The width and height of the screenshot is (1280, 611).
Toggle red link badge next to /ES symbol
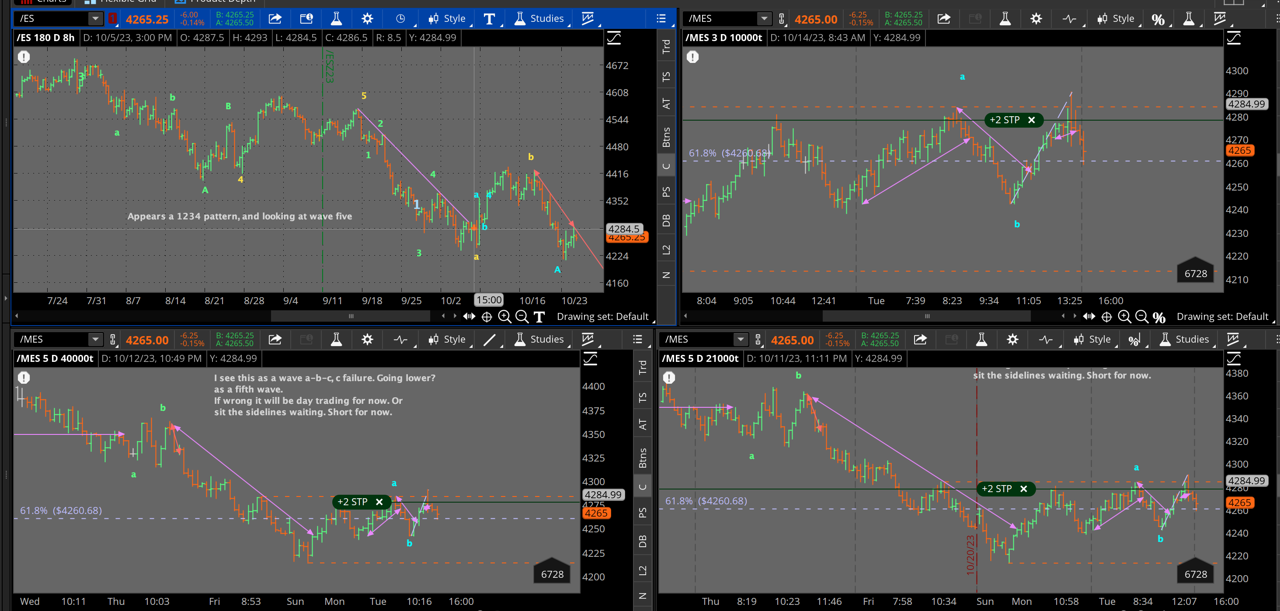(113, 19)
